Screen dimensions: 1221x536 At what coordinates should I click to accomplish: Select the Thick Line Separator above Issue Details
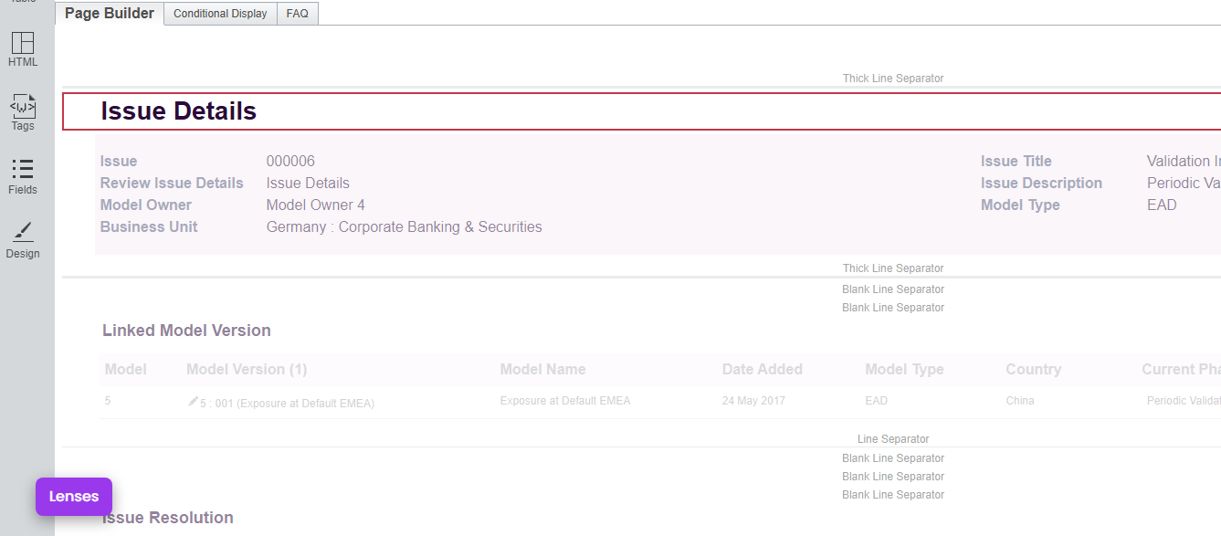point(893,79)
